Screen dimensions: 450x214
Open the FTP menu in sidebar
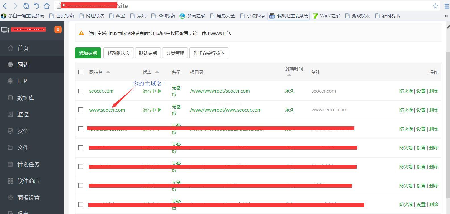point(22,81)
